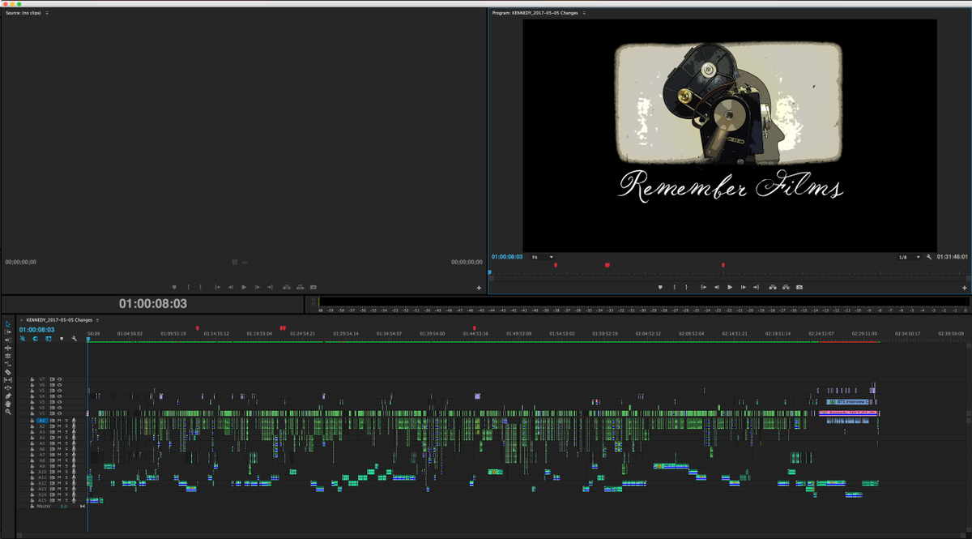Open Source monitor button editor plus
This screenshot has height=539, width=972.
click(x=479, y=288)
